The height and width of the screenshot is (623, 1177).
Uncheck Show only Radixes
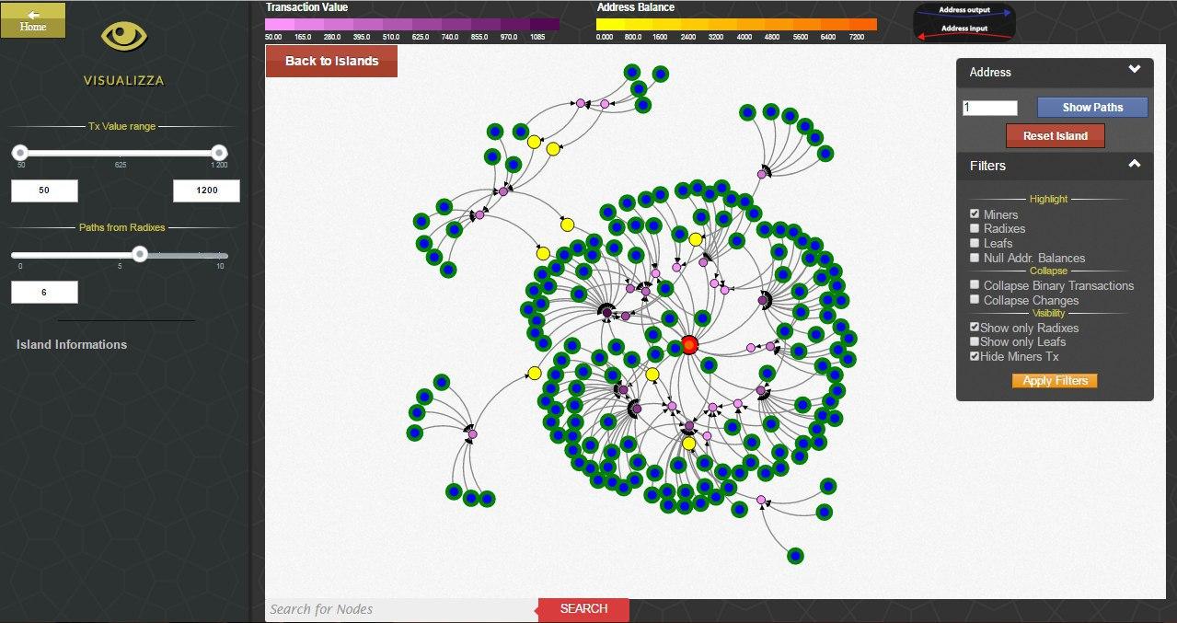(x=975, y=327)
